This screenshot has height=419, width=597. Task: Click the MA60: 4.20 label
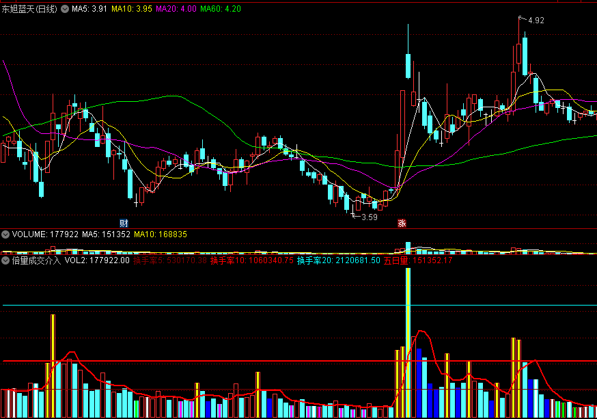click(x=221, y=9)
